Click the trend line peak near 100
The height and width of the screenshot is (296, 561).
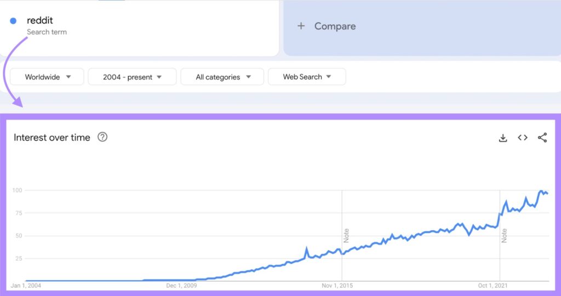pyautogui.click(x=541, y=191)
